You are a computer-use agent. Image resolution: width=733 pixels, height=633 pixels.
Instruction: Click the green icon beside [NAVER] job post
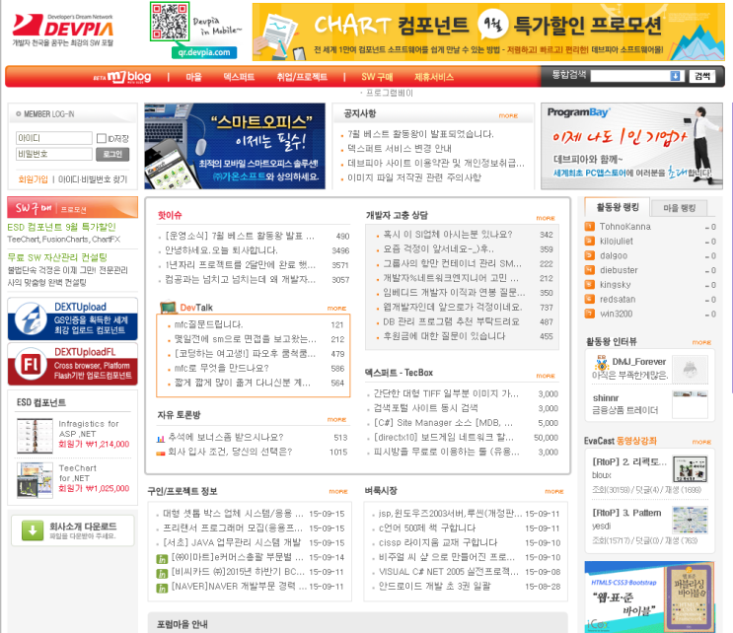(162, 588)
